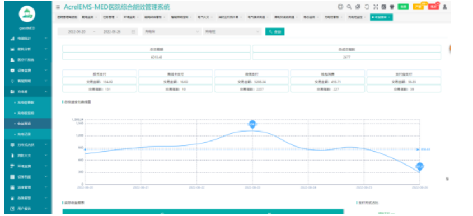
Task: Click the red alarm level badge
Action: [433, 7]
